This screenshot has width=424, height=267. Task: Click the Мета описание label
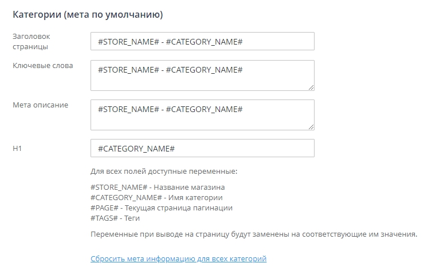coord(40,105)
